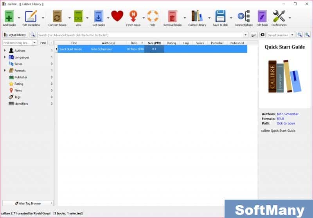
Task: Expand Preferences dropdown arrow
Action: coord(290,18)
